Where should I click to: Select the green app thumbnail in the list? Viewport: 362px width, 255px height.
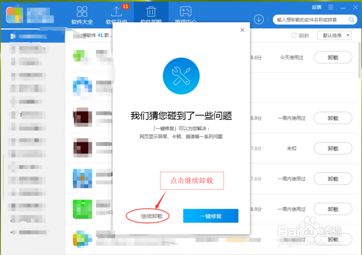tap(82, 209)
